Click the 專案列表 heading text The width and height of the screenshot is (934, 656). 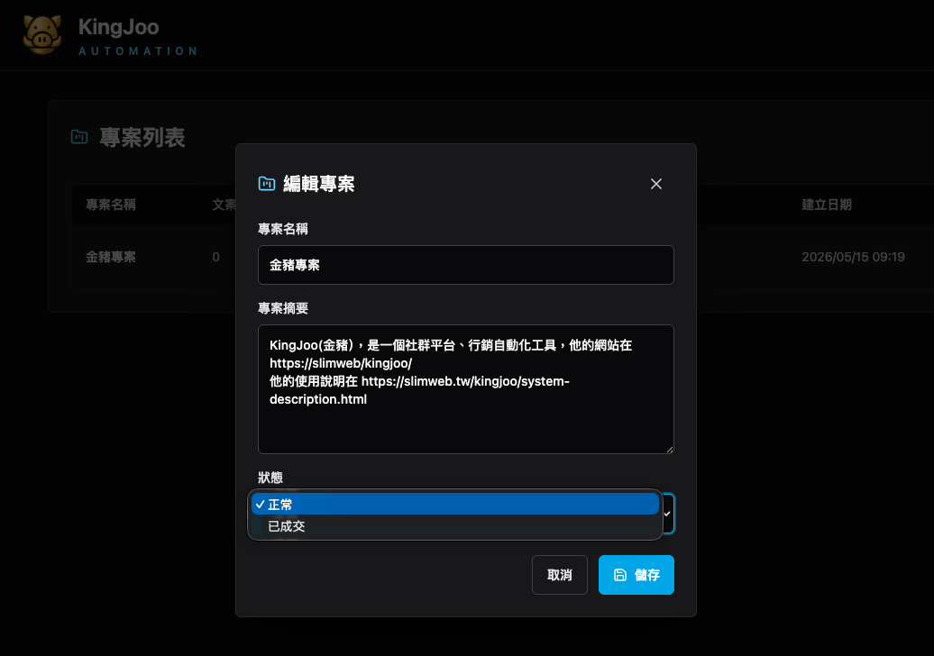tap(142, 138)
